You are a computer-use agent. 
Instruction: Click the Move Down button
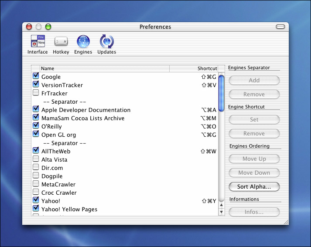[254, 173]
